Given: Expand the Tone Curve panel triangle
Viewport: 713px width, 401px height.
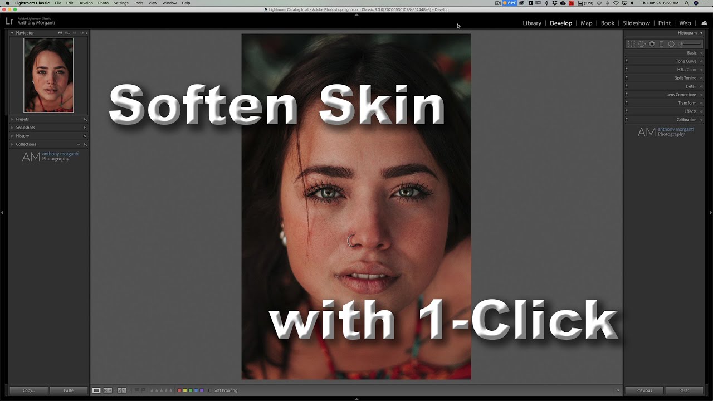Looking at the screenshot, I should [701, 61].
